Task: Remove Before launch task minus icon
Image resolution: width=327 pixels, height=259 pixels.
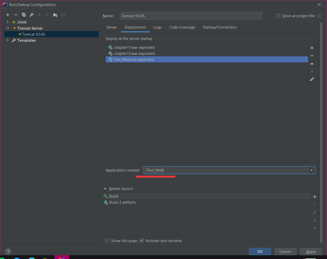Action: click(315, 205)
